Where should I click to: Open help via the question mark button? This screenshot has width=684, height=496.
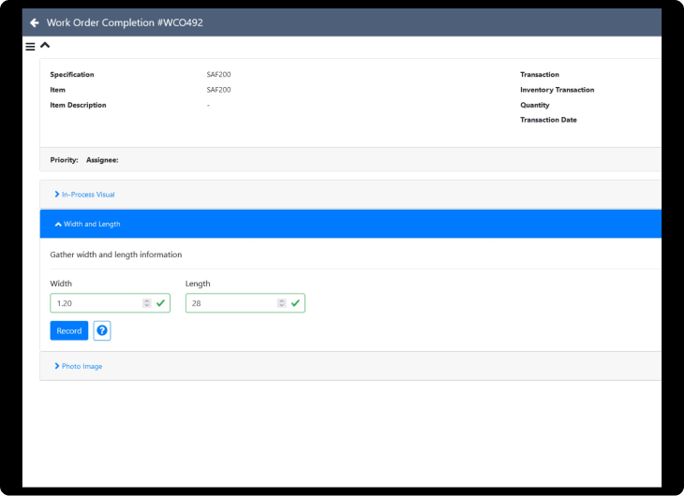[x=102, y=330]
